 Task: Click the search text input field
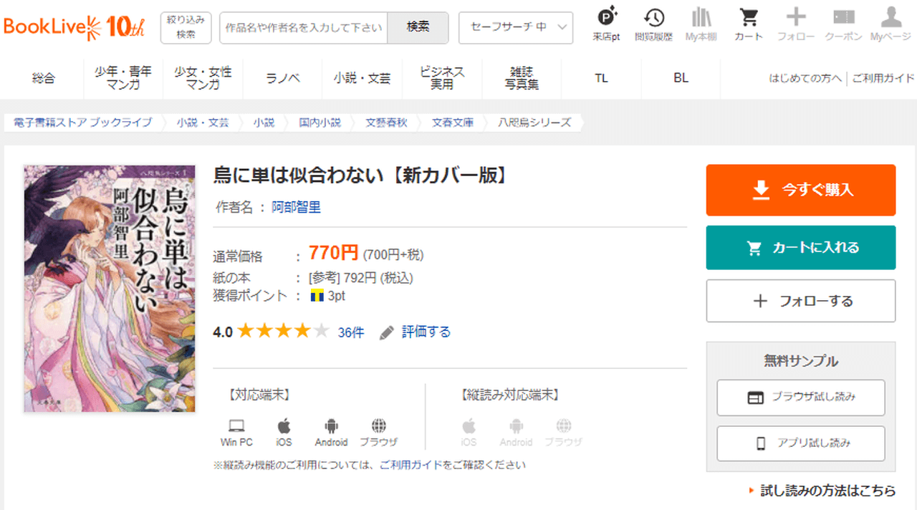(303, 27)
